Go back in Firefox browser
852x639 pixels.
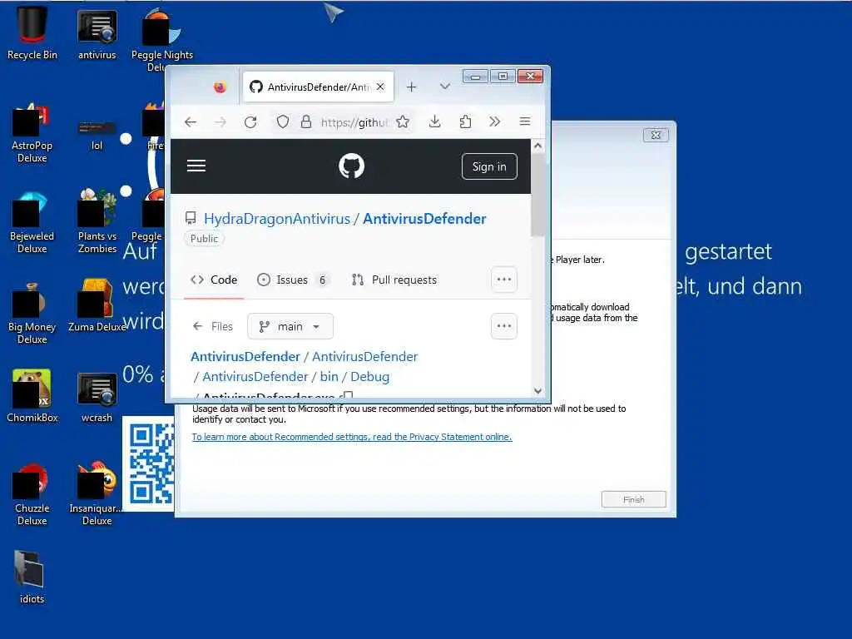(x=191, y=121)
